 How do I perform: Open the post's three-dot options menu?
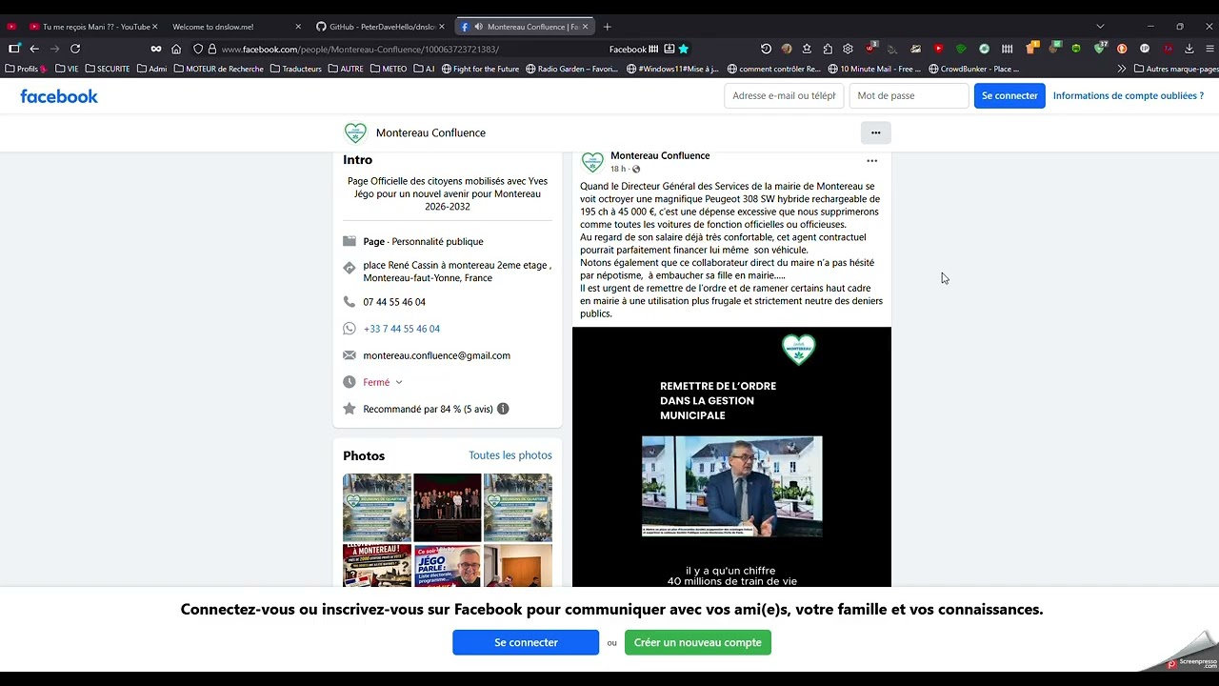click(x=871, y=161)
